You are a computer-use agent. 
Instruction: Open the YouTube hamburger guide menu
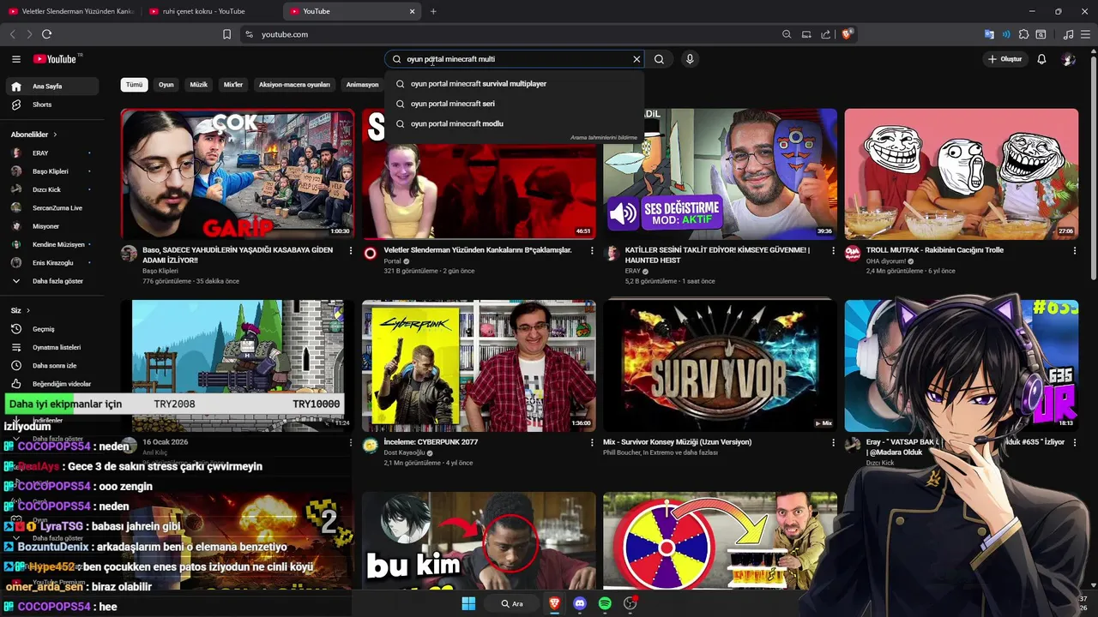point(16,59)
